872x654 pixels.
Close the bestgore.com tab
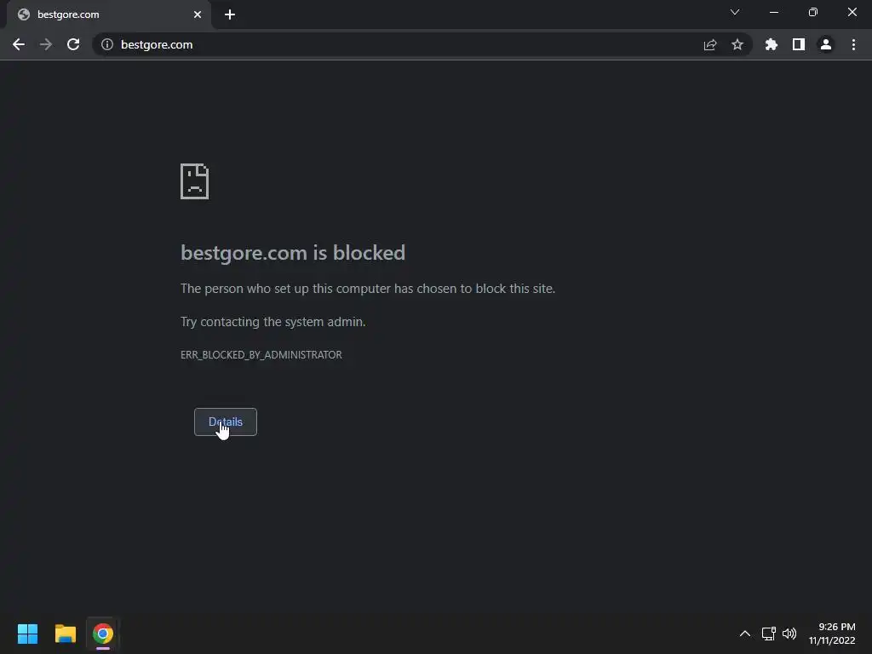[198, 14]
